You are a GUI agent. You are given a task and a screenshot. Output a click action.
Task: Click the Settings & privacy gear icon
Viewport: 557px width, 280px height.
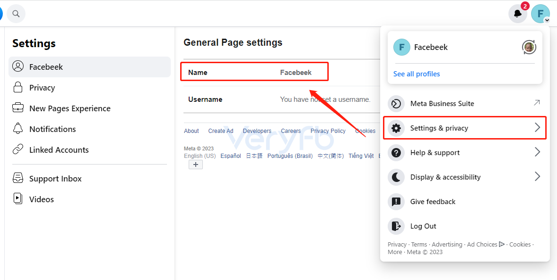coord(396,128)
